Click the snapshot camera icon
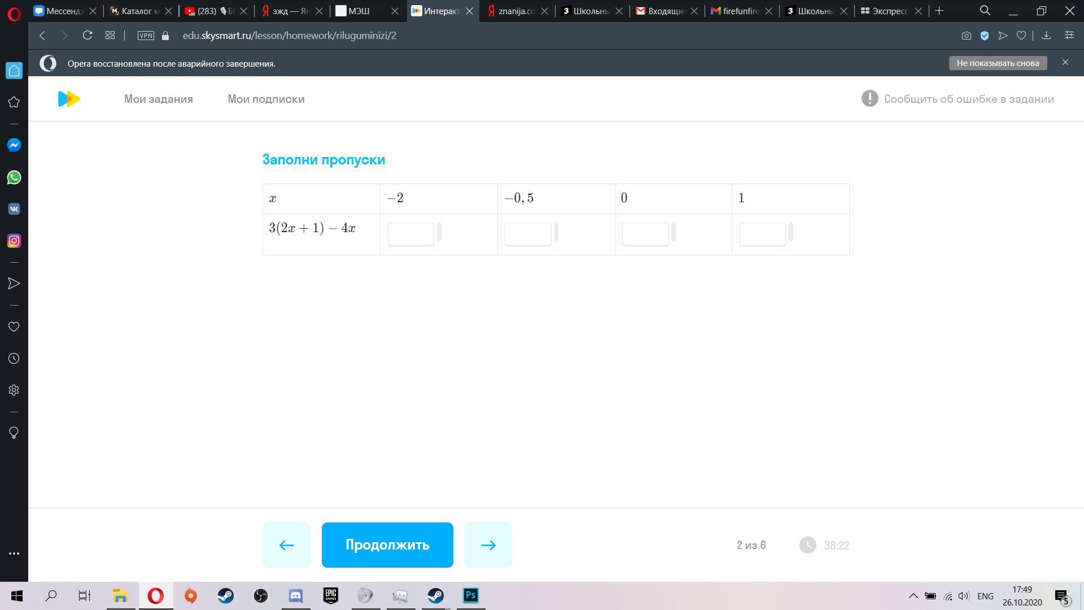 [967, 36]
